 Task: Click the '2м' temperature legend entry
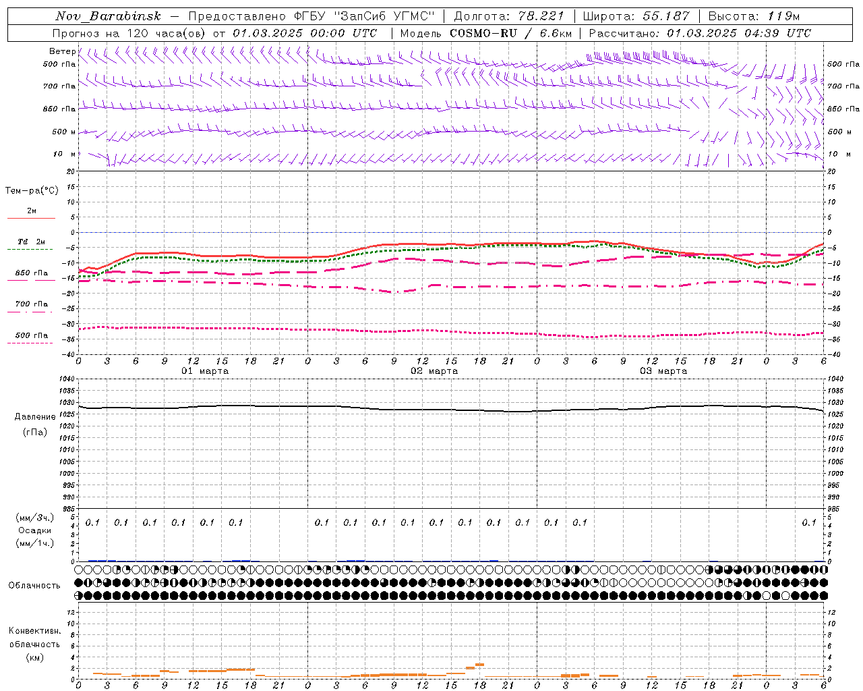(32, 211)
